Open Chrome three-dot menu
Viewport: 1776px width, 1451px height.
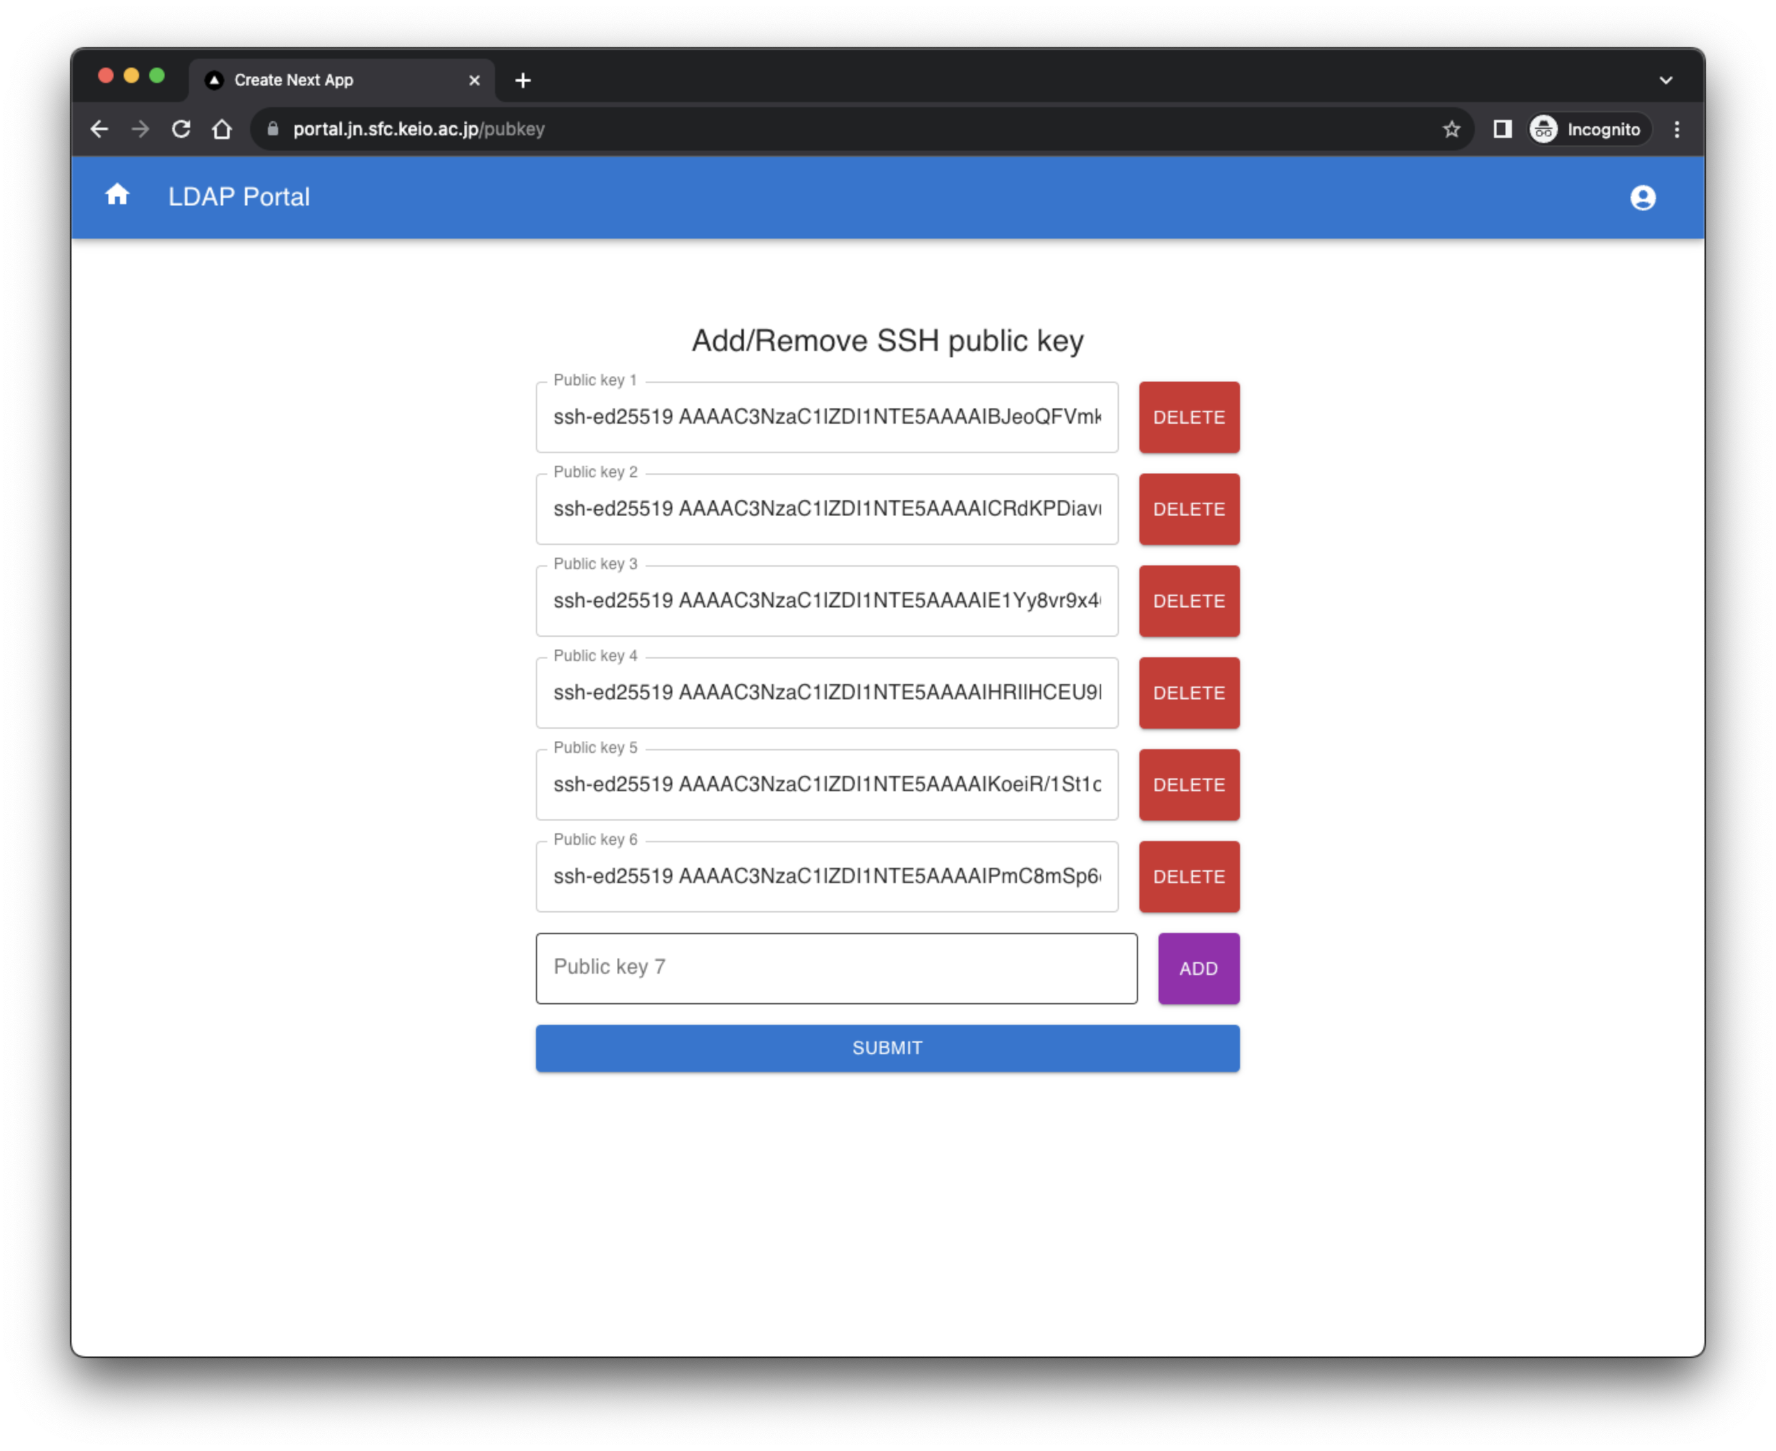pos(1676,130)
